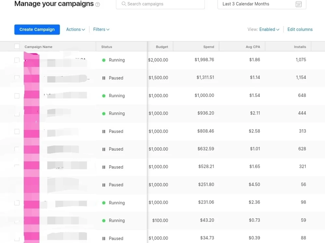The width and height of the screenshot is (325, 243).
Task: Sort by the Spend column header
Action: (x=209, y=47)
